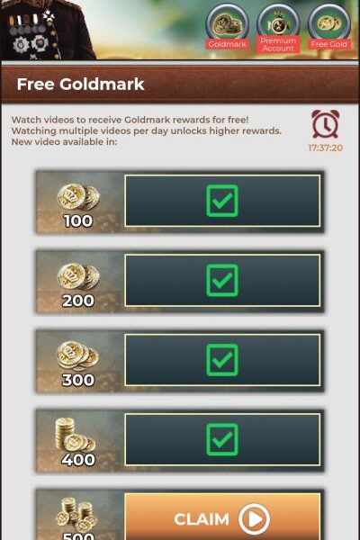Click the play icon on Claim button
Image resolution: width=360 pixels, height=540 pixels.
coord(254,519)
